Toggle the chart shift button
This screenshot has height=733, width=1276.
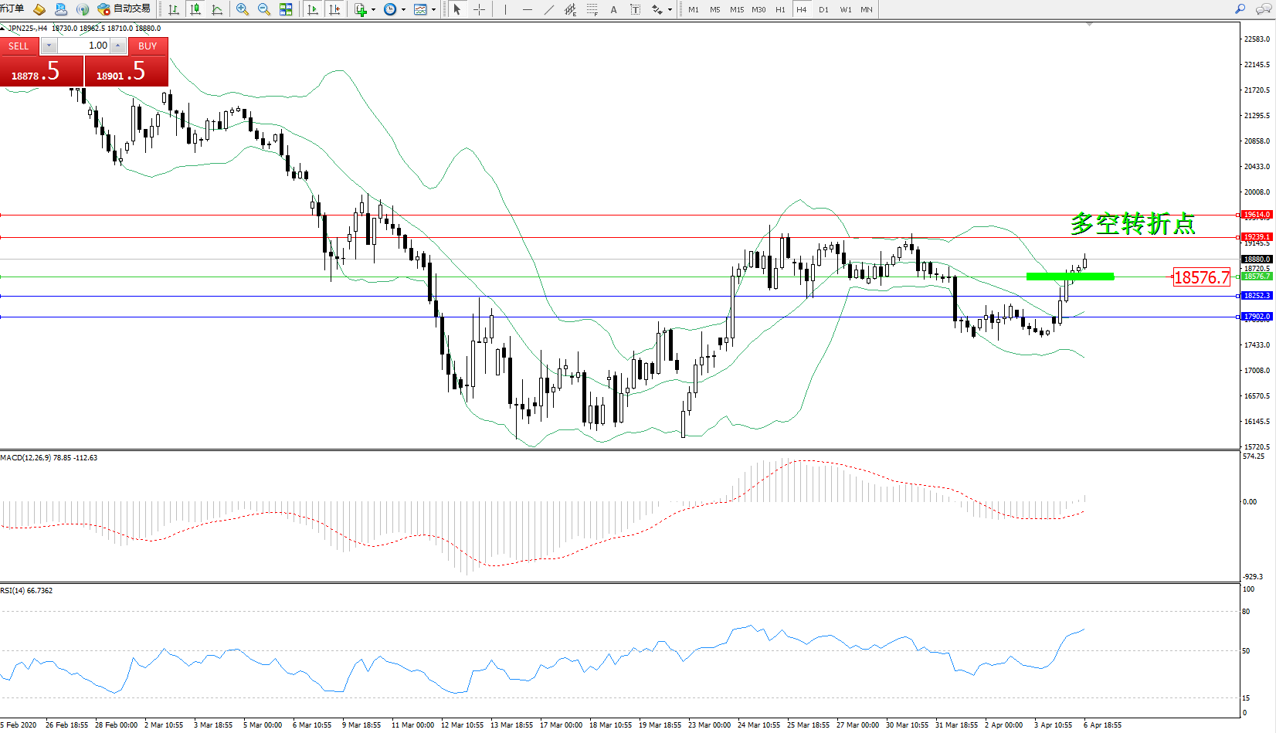pos(334,9)
